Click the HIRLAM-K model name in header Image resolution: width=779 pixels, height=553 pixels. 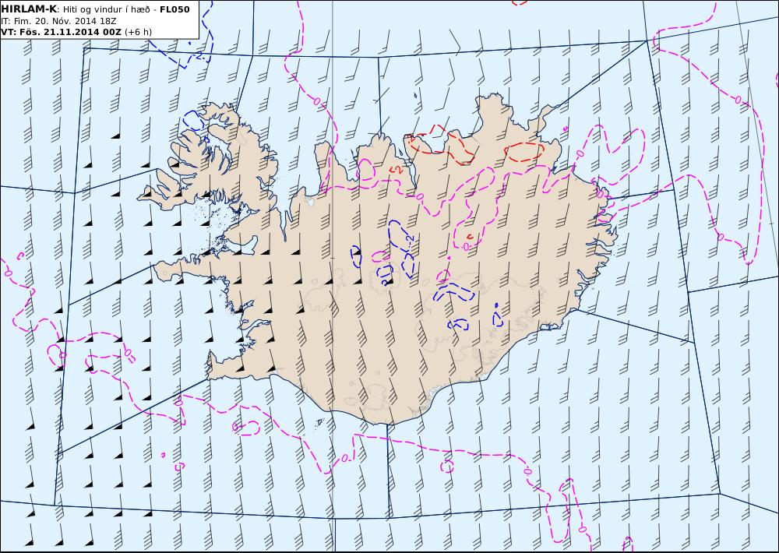pos(29,9)
